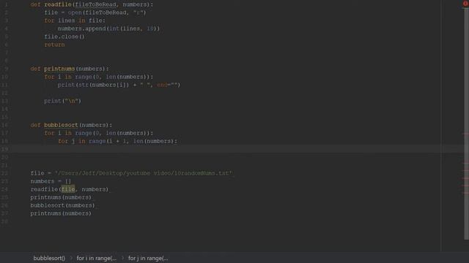Click the last 'printnums(numbers)' call on line 27
The image size is (469, 263).
(61, 213)
